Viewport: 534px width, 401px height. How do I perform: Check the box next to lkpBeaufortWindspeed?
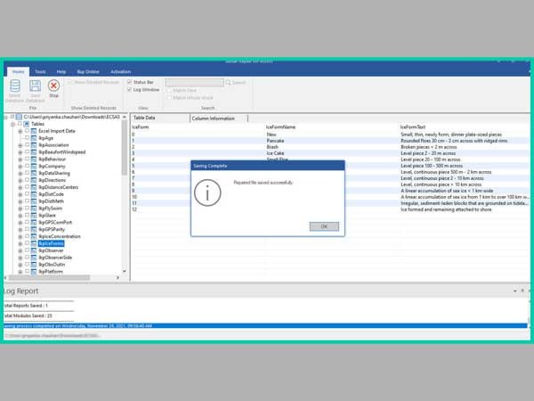click(x=27, y=151)
